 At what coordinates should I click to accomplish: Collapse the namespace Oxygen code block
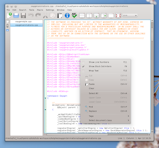click(45, 98)
